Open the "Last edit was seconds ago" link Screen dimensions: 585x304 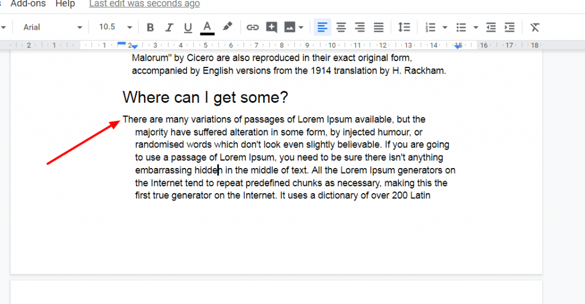(x=145, y=4)
